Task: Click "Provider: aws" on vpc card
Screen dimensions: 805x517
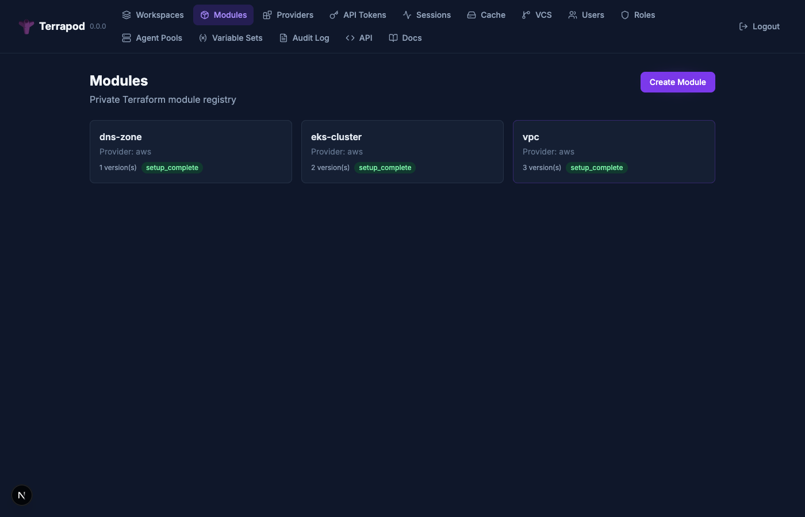Action: [549, 152]
